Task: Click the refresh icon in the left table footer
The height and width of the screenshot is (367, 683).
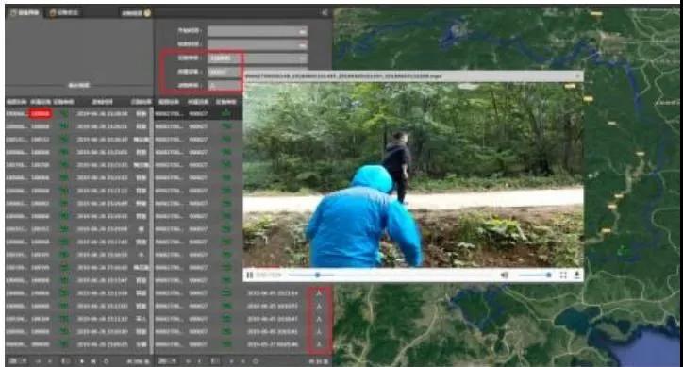Action: click(x=106, y=361)
